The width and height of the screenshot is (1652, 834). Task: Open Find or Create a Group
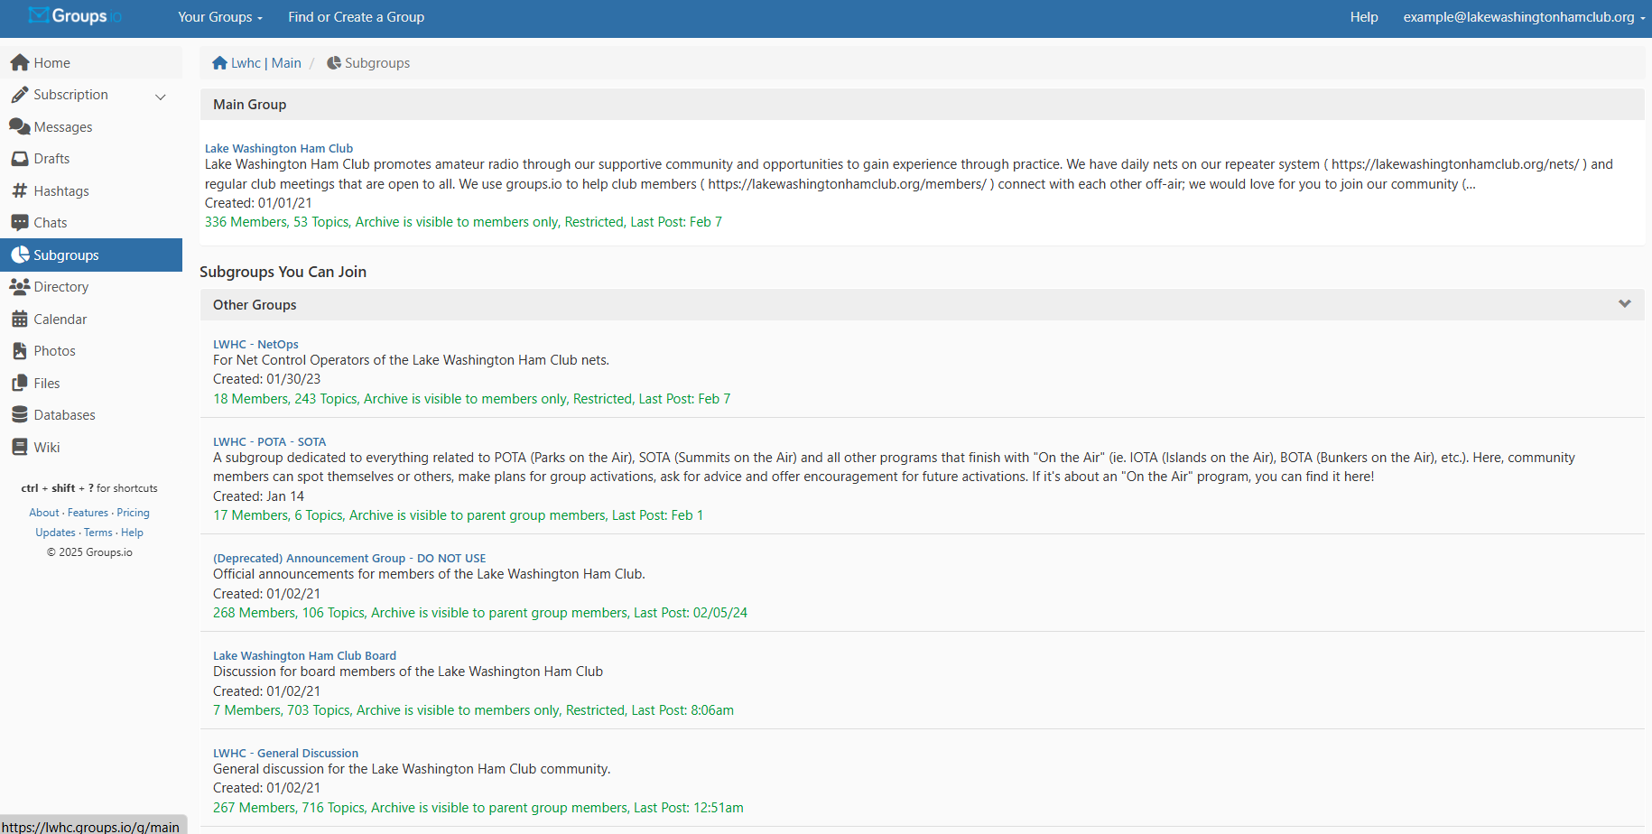click(356, 17)
